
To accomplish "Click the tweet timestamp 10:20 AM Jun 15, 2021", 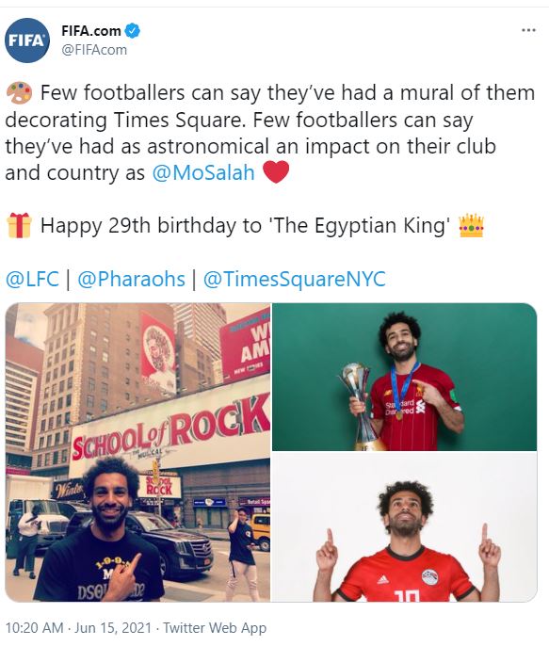I will pyautogui.click(x=78, y=628).
